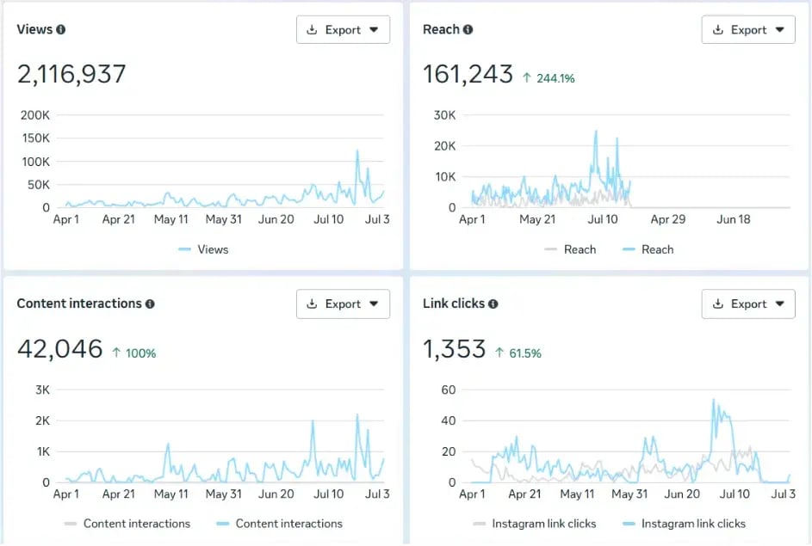Export the Content interactions data
812x546 pixels.
point(343,304)
